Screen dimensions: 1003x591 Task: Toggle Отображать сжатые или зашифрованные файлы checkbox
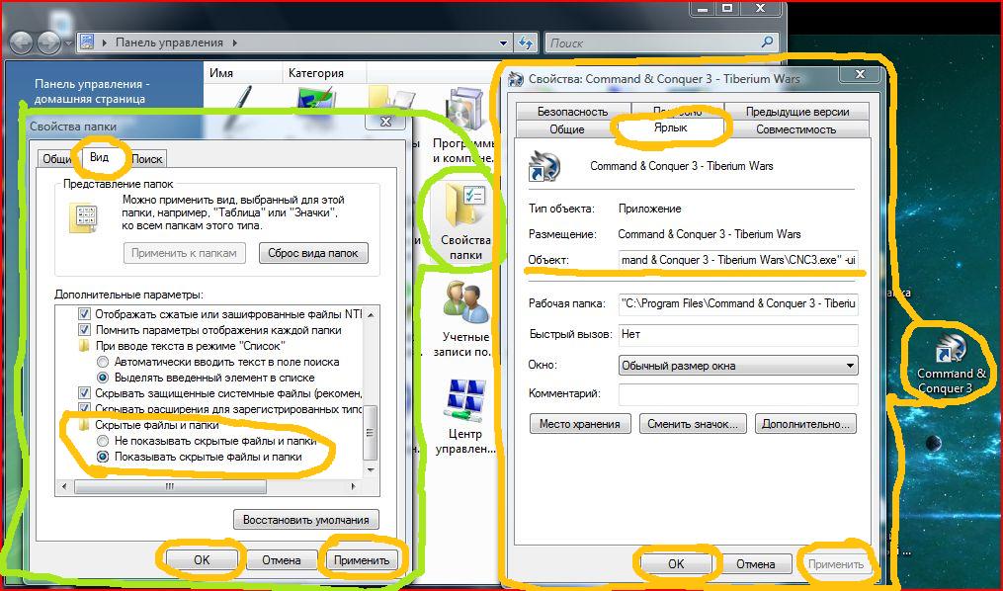point(84,314)
